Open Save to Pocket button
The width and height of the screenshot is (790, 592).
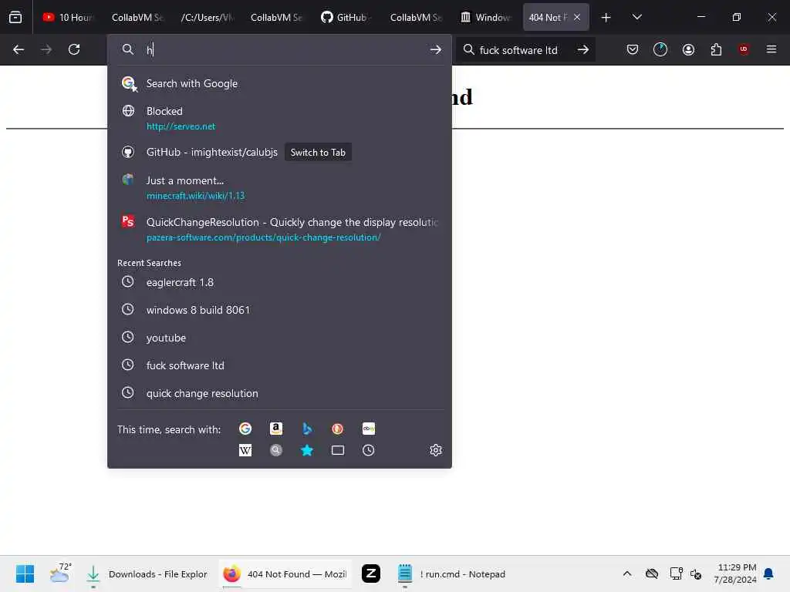(633, 49)
